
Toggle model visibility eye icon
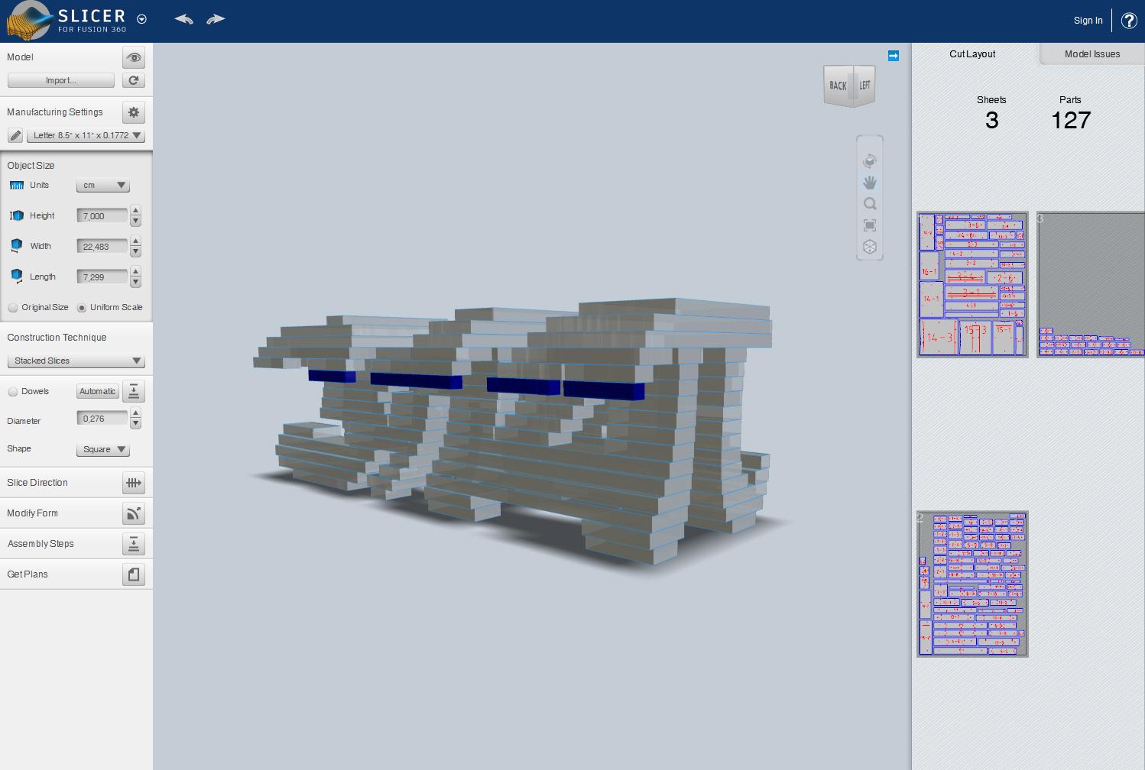point(134,57)
